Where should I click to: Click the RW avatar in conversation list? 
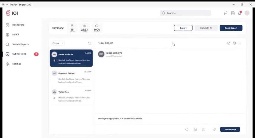tap(54, 55)
